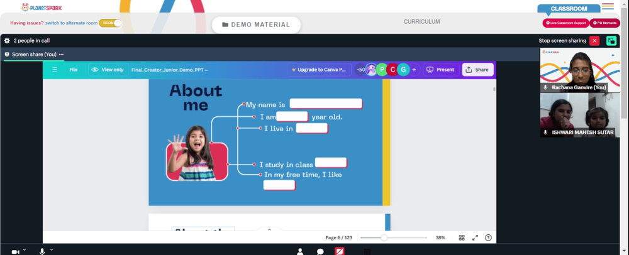Click the red C collaborator avatar
The width and height of the screenshot is (629, 255).
pyautogui.click(x=392, y=70)
